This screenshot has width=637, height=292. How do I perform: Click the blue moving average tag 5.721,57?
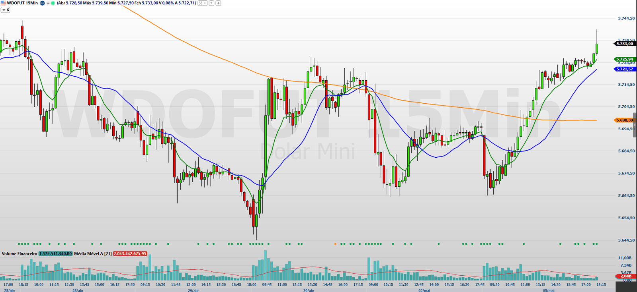point(624,69)
